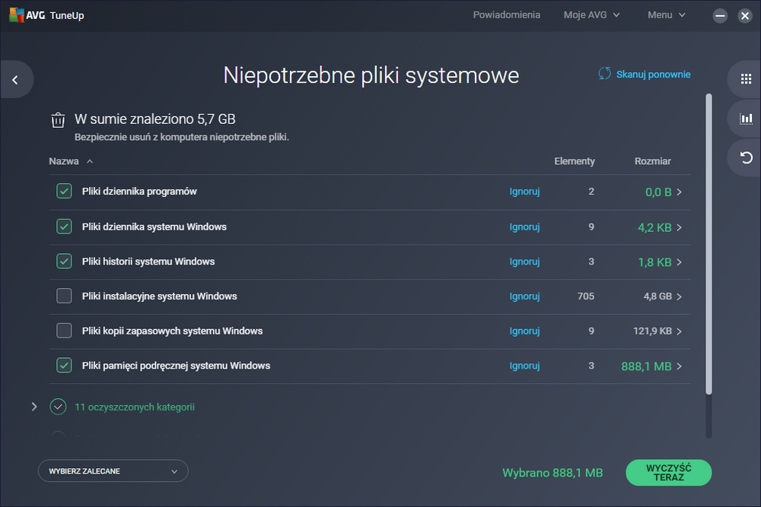Ignore Pliki dziennika programów via Ignoruj
This screenshot has width=761, height=507.
[524, 192]
